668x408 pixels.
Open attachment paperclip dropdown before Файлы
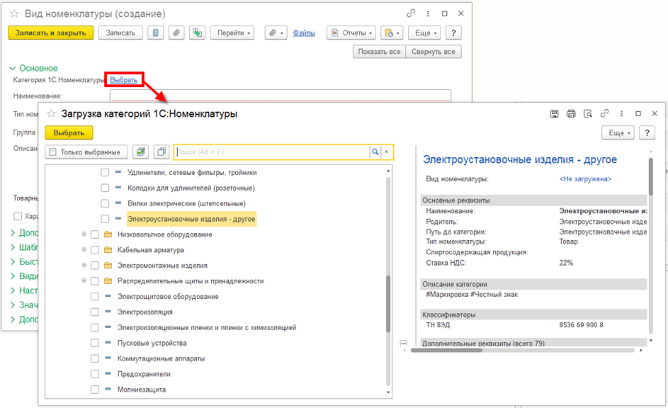(x=276, y=33)
